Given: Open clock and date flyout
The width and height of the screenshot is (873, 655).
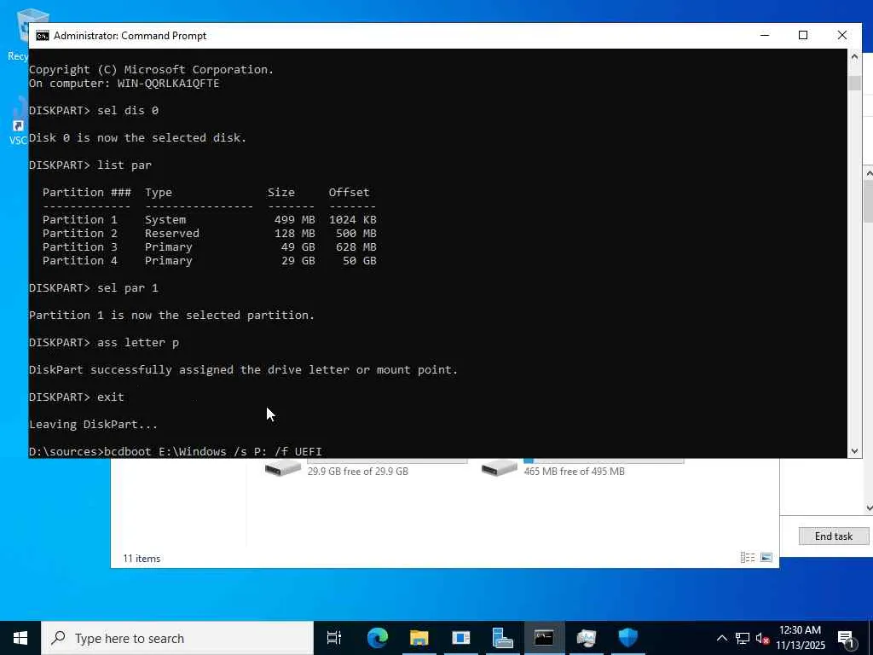Looking at the screenshot, I should pos(800,638).
